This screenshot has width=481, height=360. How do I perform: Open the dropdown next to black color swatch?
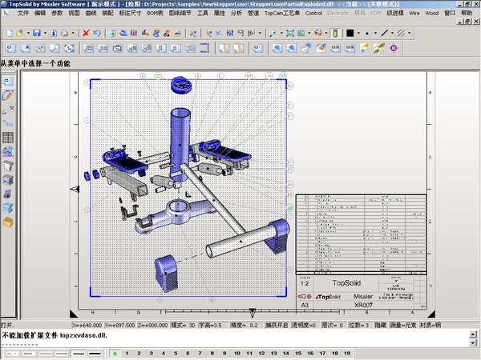click(359, 33)
